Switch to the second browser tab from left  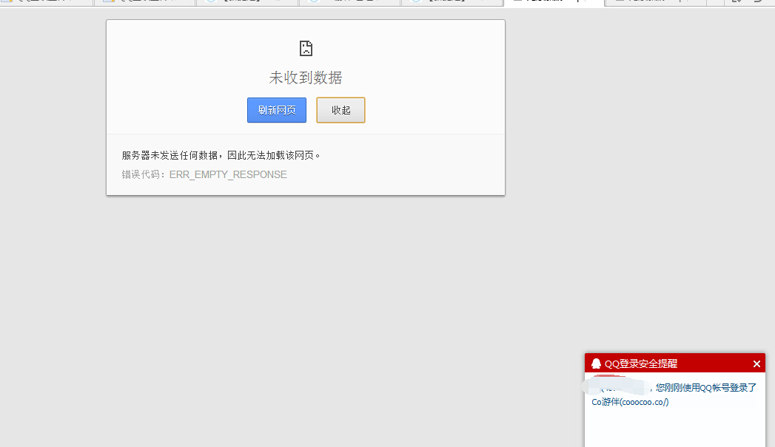[145, 2]
